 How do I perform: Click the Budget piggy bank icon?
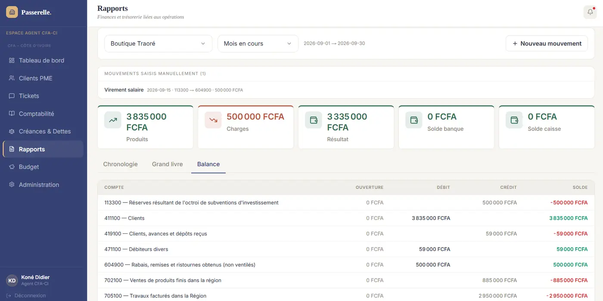tap(12, 167)
